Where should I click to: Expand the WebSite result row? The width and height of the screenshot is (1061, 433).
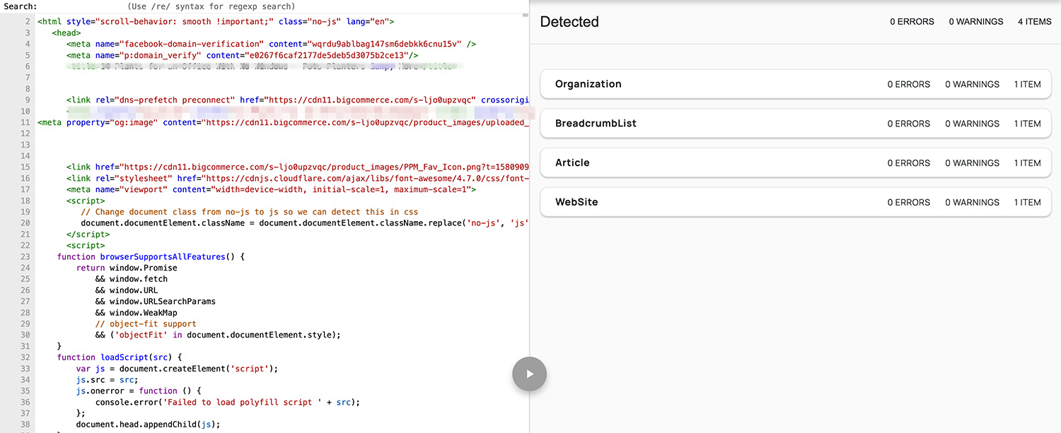click(796, 202)
